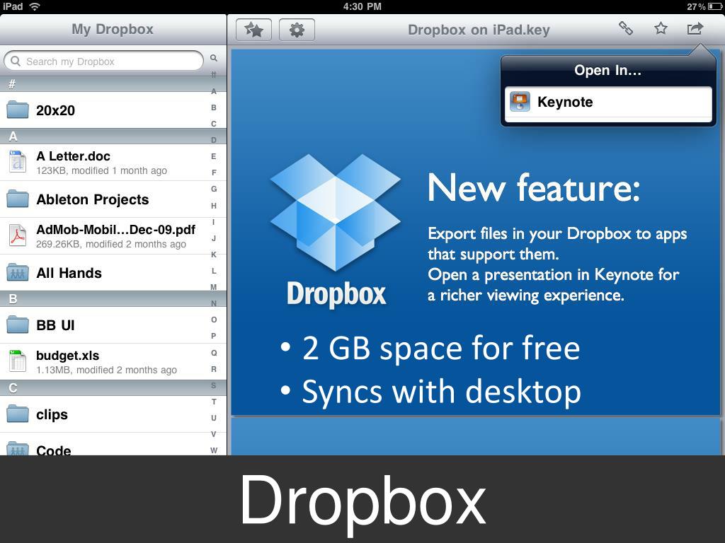The width and height of the screenshot is (725, 543).
Task: Focus the Search my Dropbox field
Action: 103,61
